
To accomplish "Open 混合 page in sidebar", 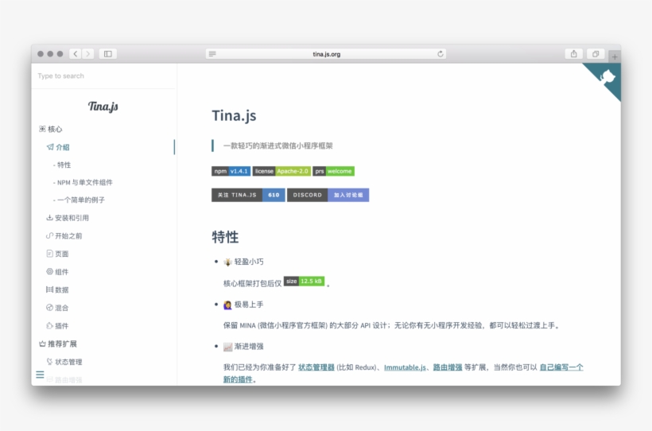I will point(57,308).
